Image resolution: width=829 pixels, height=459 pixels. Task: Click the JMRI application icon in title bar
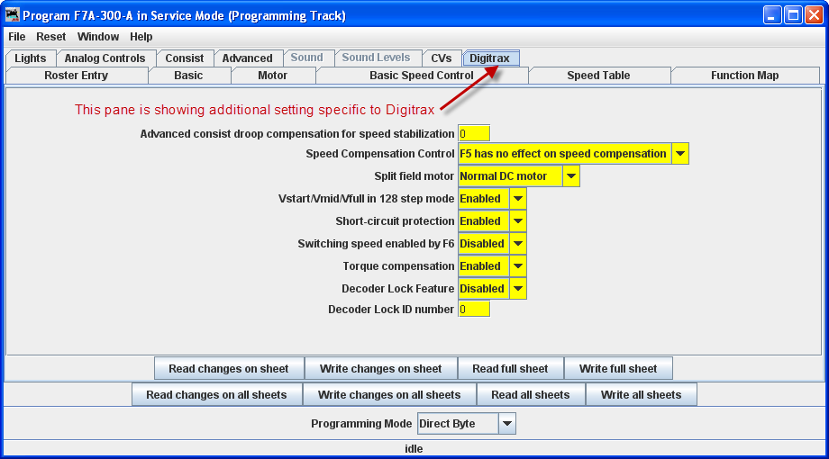[x=12, y=15]
